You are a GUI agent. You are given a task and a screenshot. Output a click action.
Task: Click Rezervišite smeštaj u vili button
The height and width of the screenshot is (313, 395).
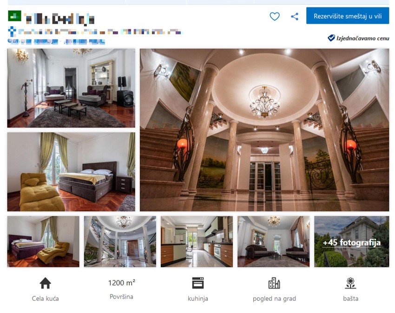click(348, 16)
